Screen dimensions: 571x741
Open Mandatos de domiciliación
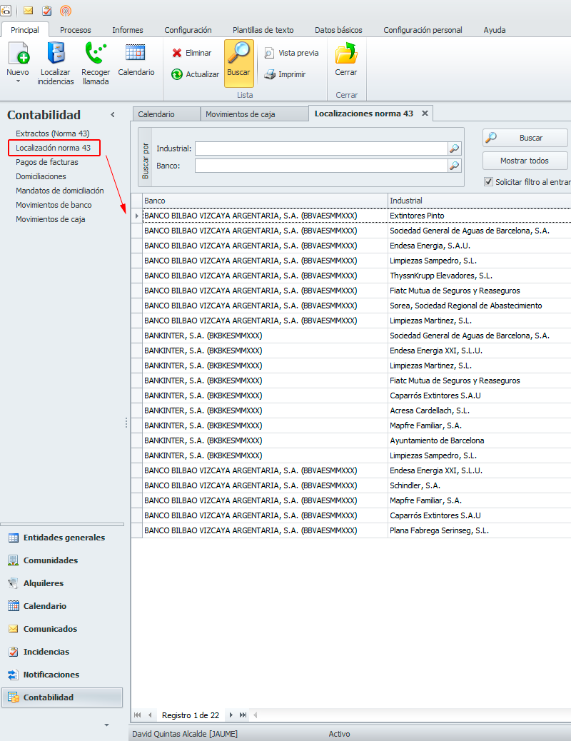point(59,191)
